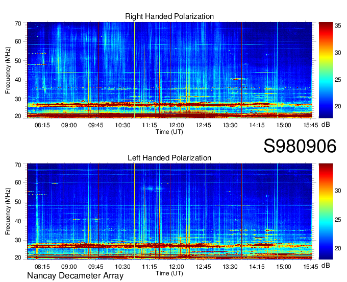Click the 20 value on the bottom color bar scale
Image resolution: width=347 pixels, height=282 pixels.
338,248
